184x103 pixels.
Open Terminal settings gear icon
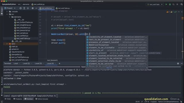tap(178, 64)
